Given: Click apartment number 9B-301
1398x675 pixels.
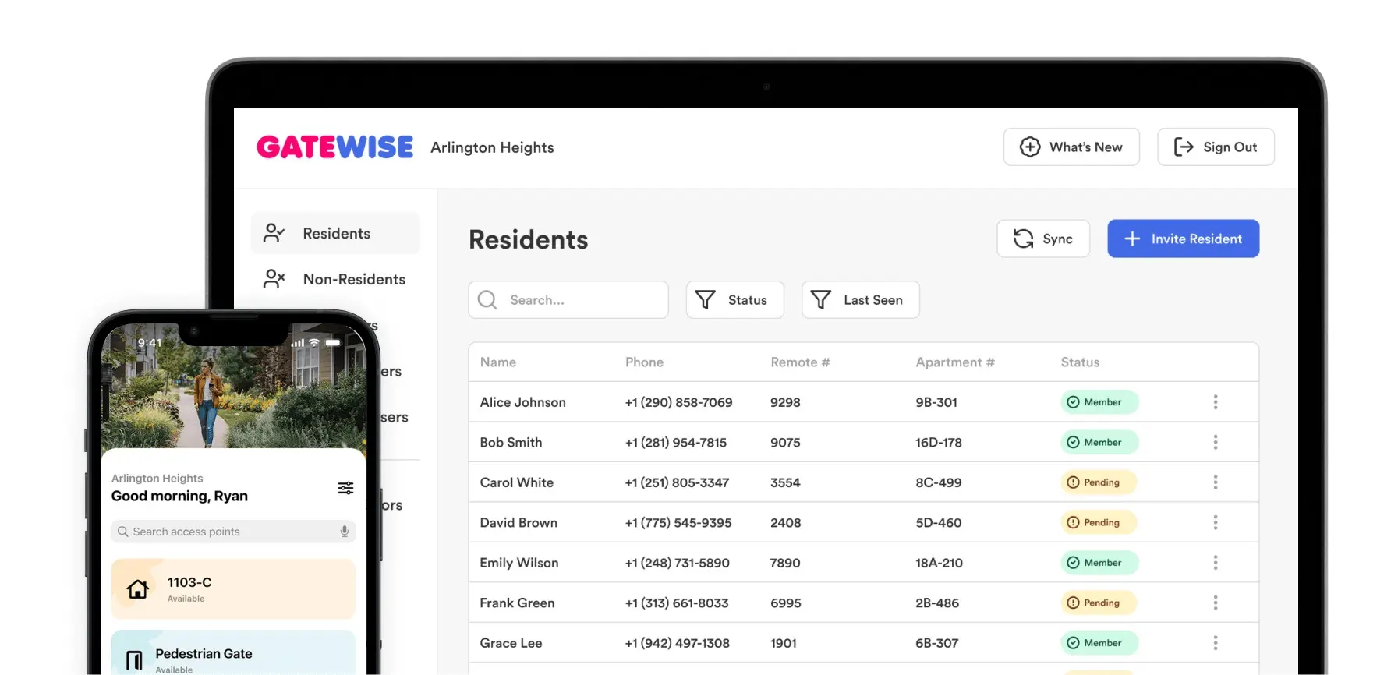Looking at the screenshot, I should (936, 402).
